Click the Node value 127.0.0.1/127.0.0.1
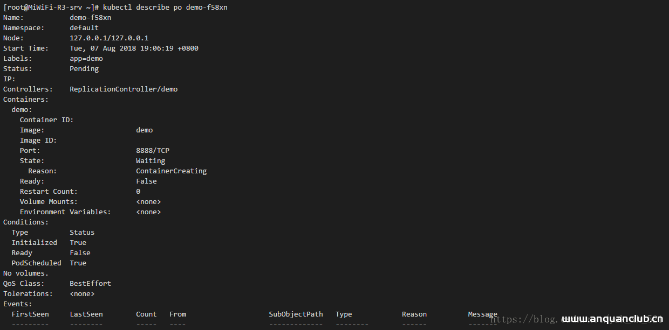This screenshot has height=330, width=669. tap(109, 38)
